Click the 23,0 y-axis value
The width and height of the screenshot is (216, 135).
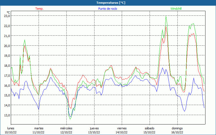click(7, 16)
